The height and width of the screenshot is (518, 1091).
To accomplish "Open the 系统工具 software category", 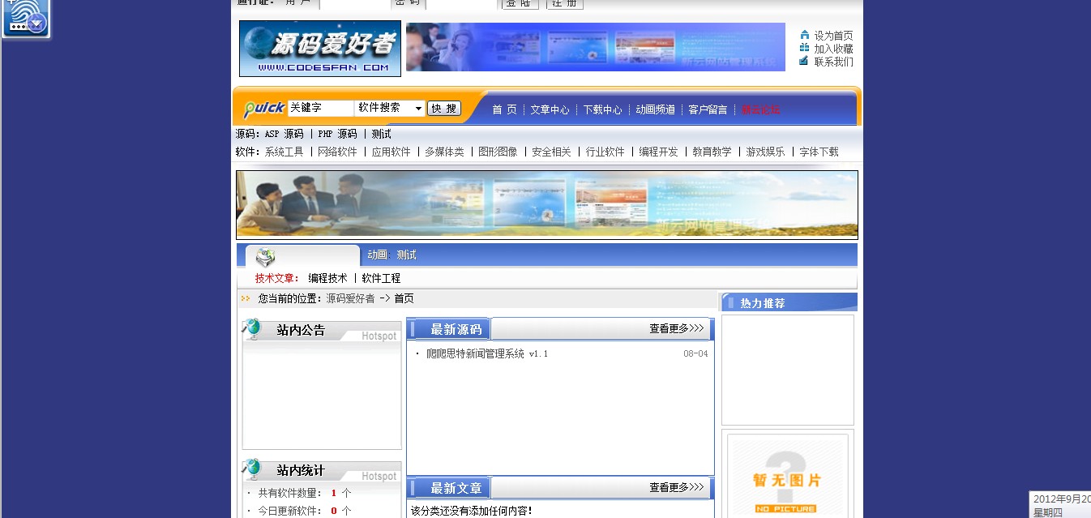I will coord(284,152).
